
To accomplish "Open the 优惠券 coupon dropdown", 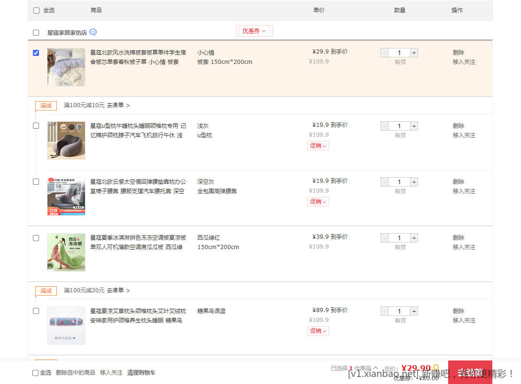I will point(254,31).
